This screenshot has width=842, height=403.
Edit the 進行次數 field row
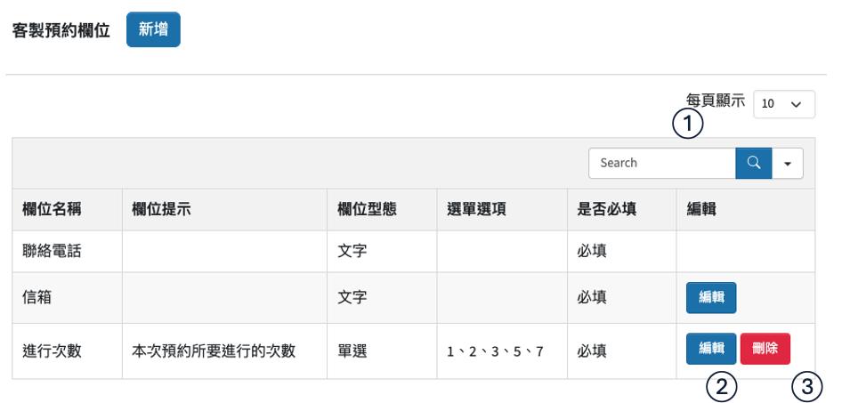click(711, 349)
